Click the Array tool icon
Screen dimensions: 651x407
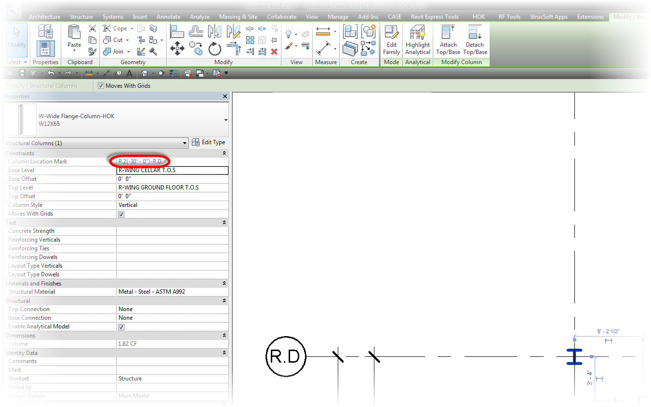250,40
